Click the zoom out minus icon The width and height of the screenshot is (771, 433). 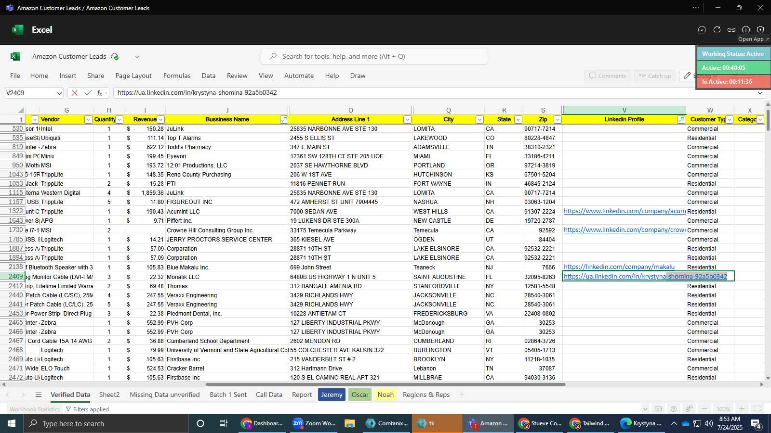tap(705, 409)
